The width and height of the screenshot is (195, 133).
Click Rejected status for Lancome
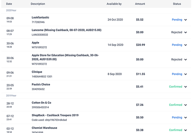176,32
